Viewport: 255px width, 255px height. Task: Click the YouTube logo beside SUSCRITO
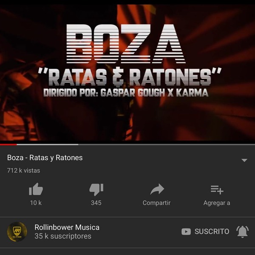[x=186, y=232]
